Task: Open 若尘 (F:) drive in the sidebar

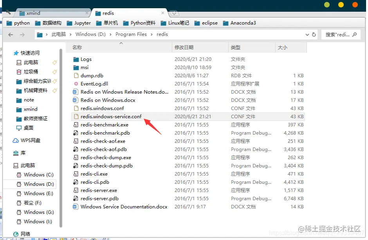Action: (29, 203)
